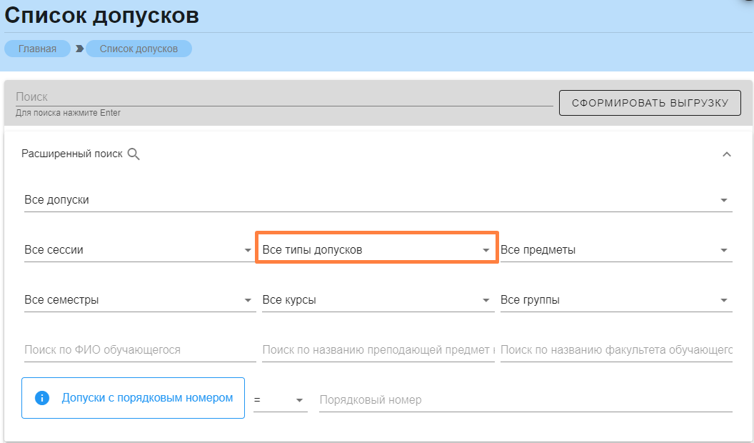Screen dimensions: 754x443
Task: Expand the Все семестры dropdown
Action: (139, 300)
